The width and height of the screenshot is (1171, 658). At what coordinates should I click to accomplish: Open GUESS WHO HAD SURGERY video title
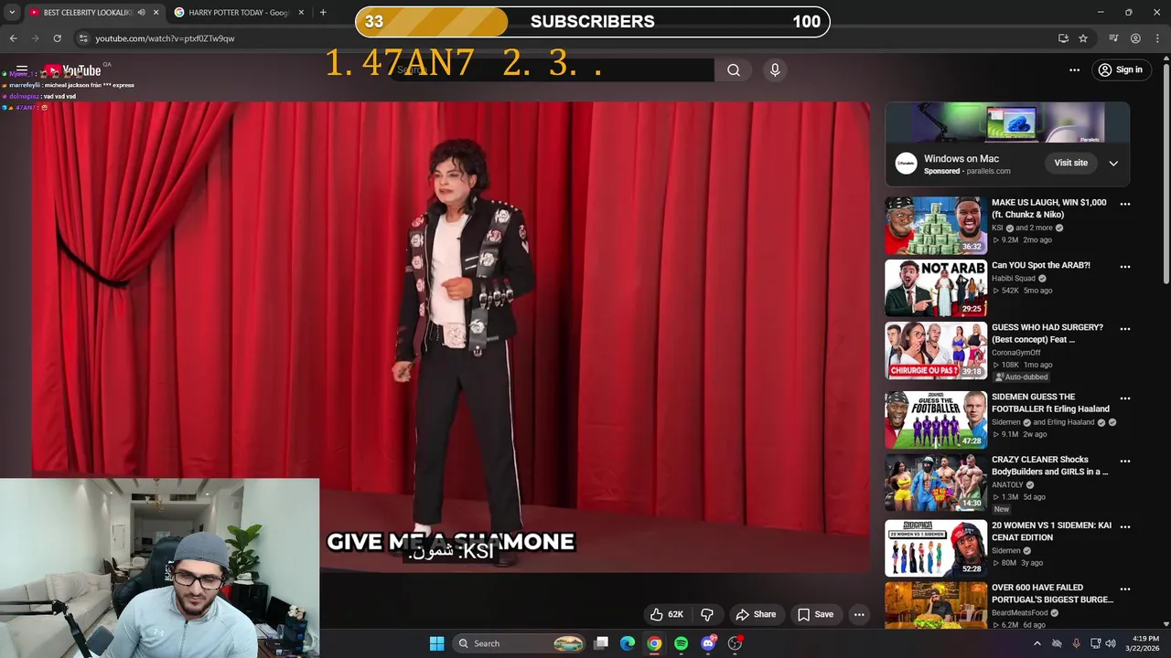(1047, 334)
